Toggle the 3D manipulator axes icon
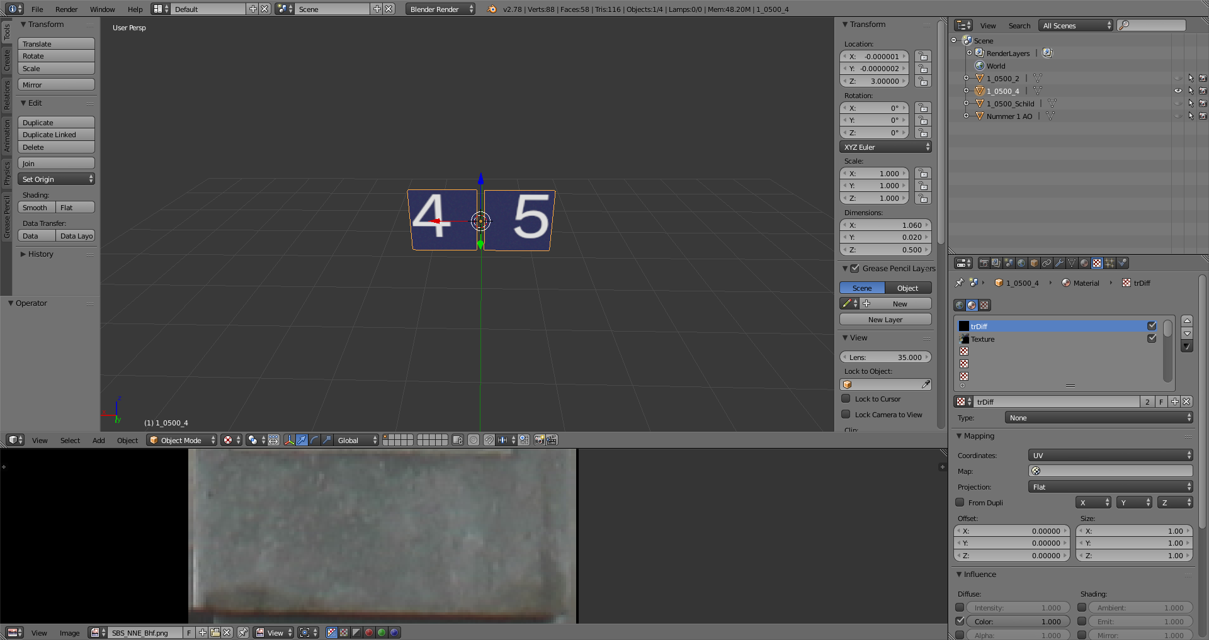This screenshot has width=1209, height=640. tap(289, 440)
